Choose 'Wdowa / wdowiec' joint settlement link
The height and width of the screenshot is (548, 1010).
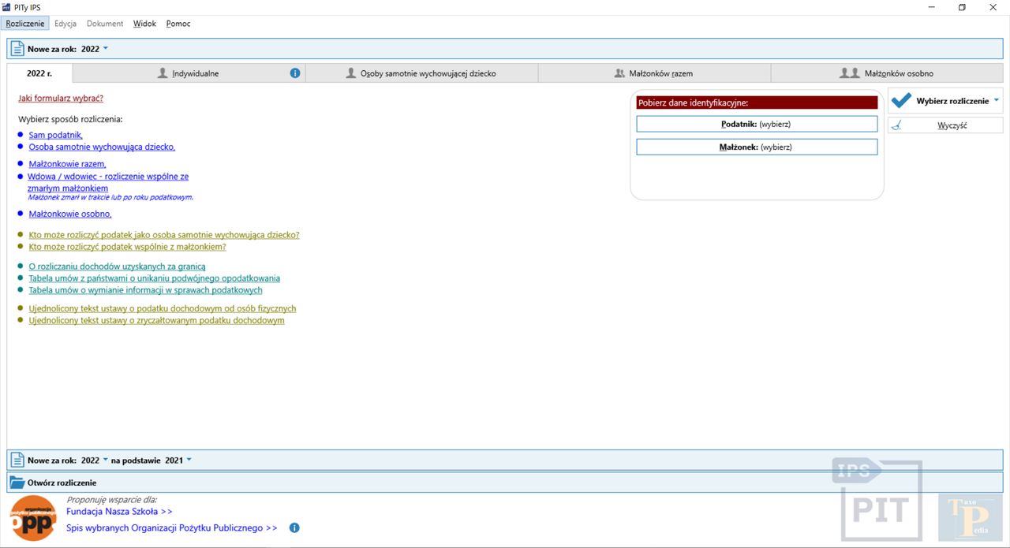click(108, 183)
